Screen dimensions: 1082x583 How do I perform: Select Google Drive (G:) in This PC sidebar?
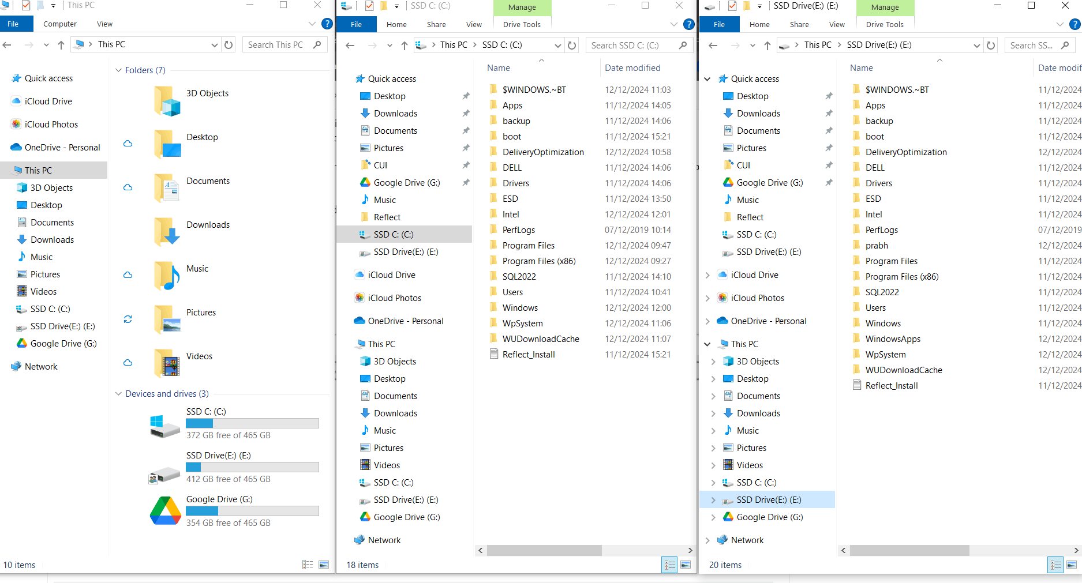coord(56,343)
